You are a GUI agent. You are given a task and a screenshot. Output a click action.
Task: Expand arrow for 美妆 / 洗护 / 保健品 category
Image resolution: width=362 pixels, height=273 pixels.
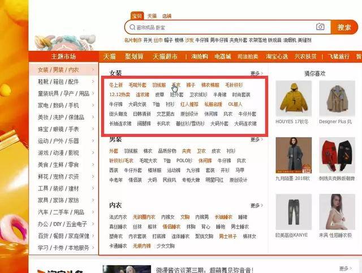(93, 117)
